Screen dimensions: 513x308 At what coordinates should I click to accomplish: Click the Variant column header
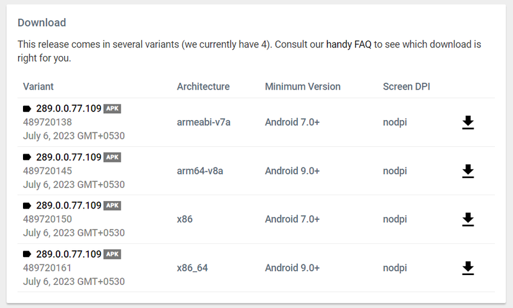tap(39, 86)
